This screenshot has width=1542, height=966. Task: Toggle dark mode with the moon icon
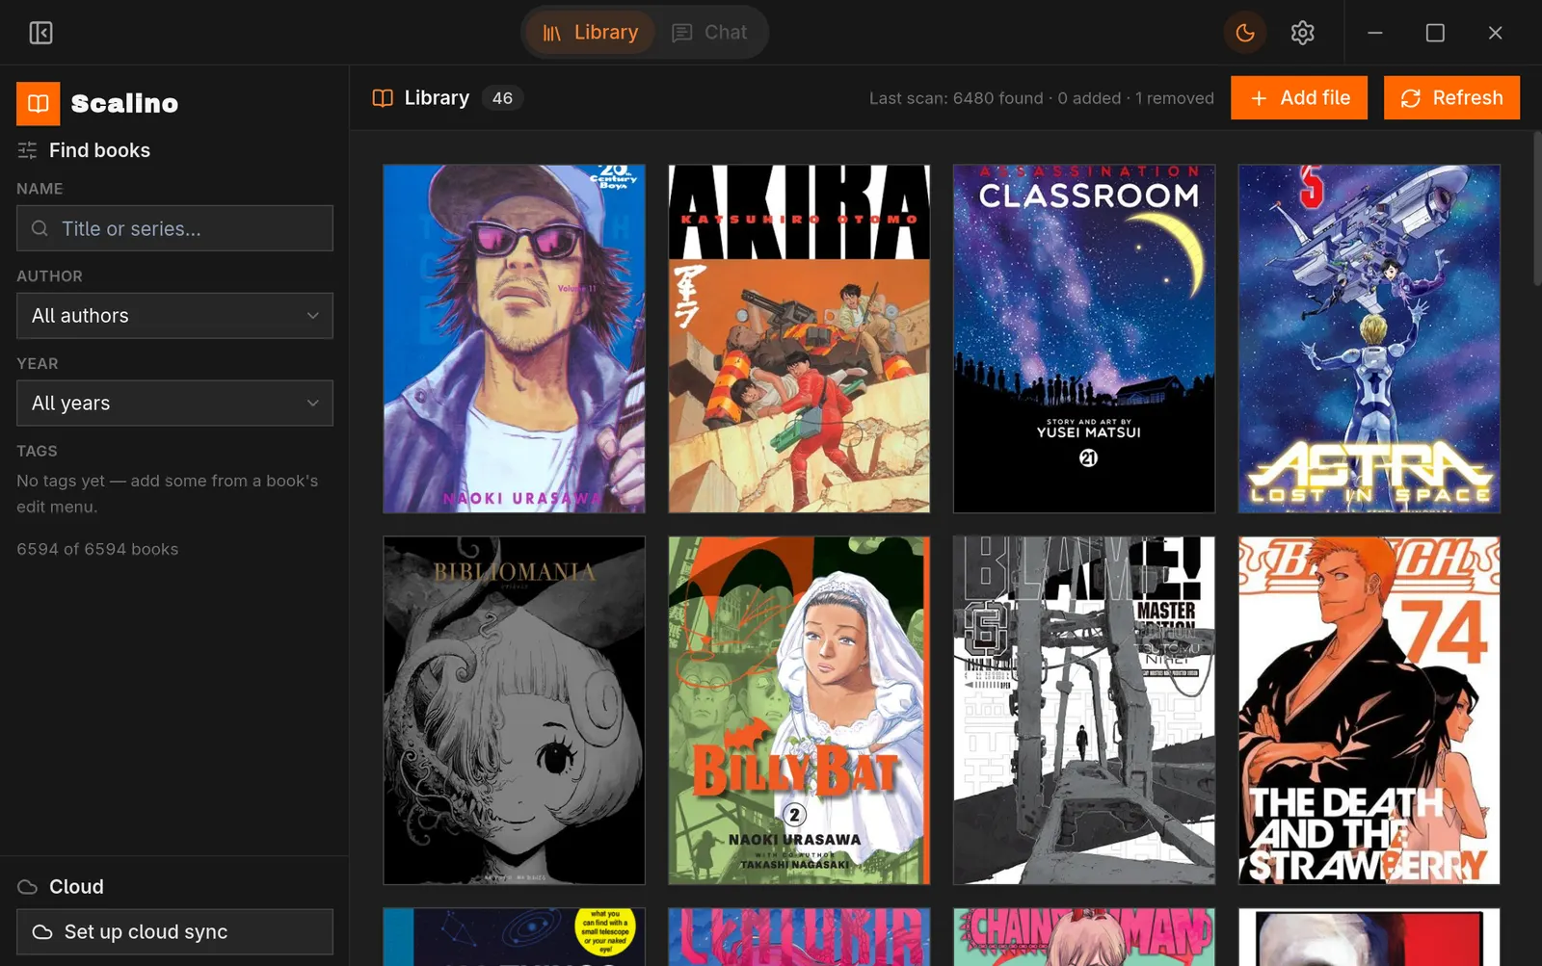coord(1245,33)
